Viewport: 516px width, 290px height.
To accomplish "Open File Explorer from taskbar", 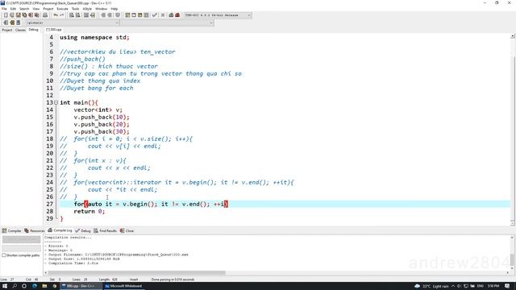I will point(44,286).
